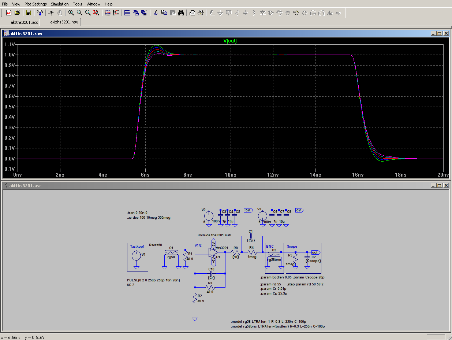Select the Place Capacitor tool
This screenshot has width=452, height=340.
click(x=246, y=12)
